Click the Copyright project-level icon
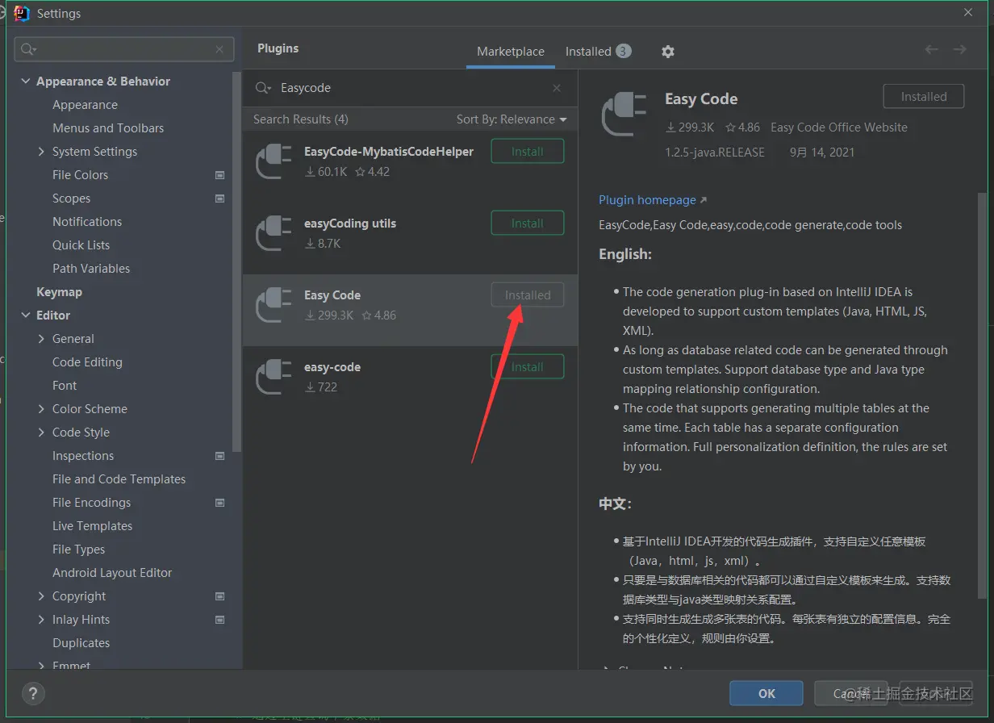 220,596
